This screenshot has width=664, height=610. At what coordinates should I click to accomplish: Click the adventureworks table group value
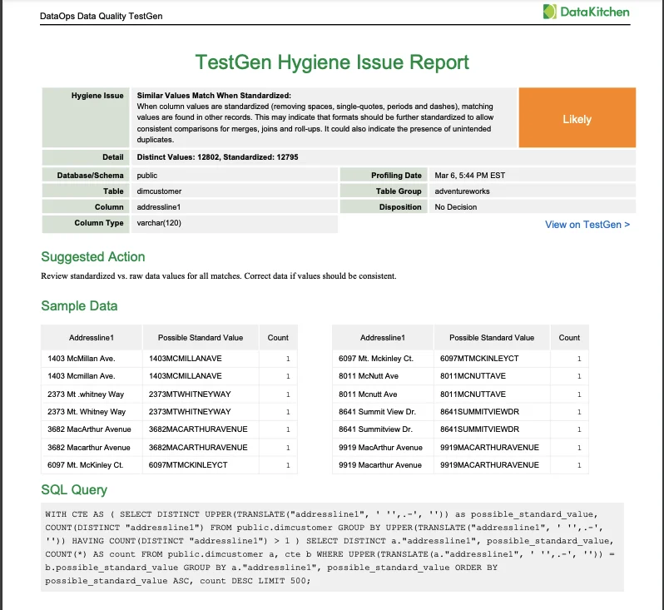point(463,191)
